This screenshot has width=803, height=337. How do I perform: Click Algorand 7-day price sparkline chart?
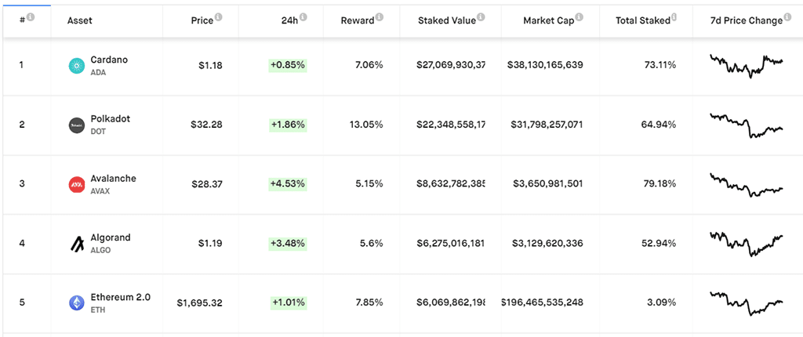click(x=747, y=244)
